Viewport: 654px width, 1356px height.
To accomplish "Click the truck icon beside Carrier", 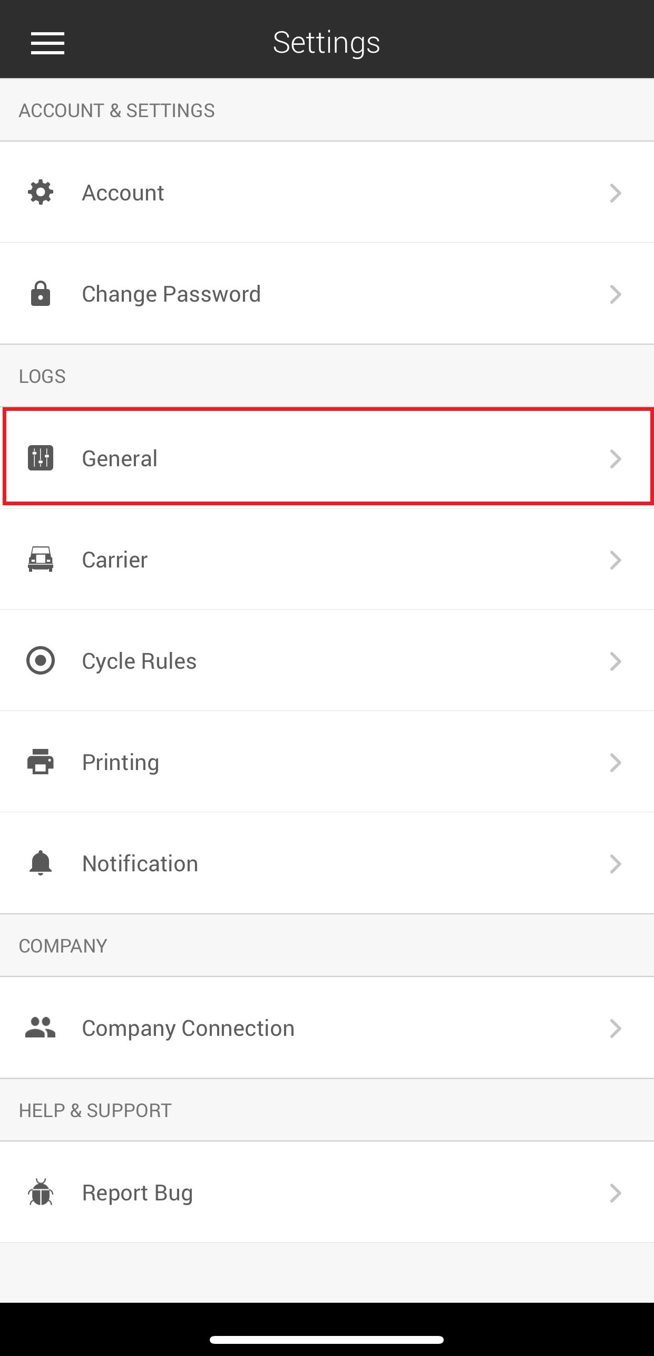I will pos(41,560).
